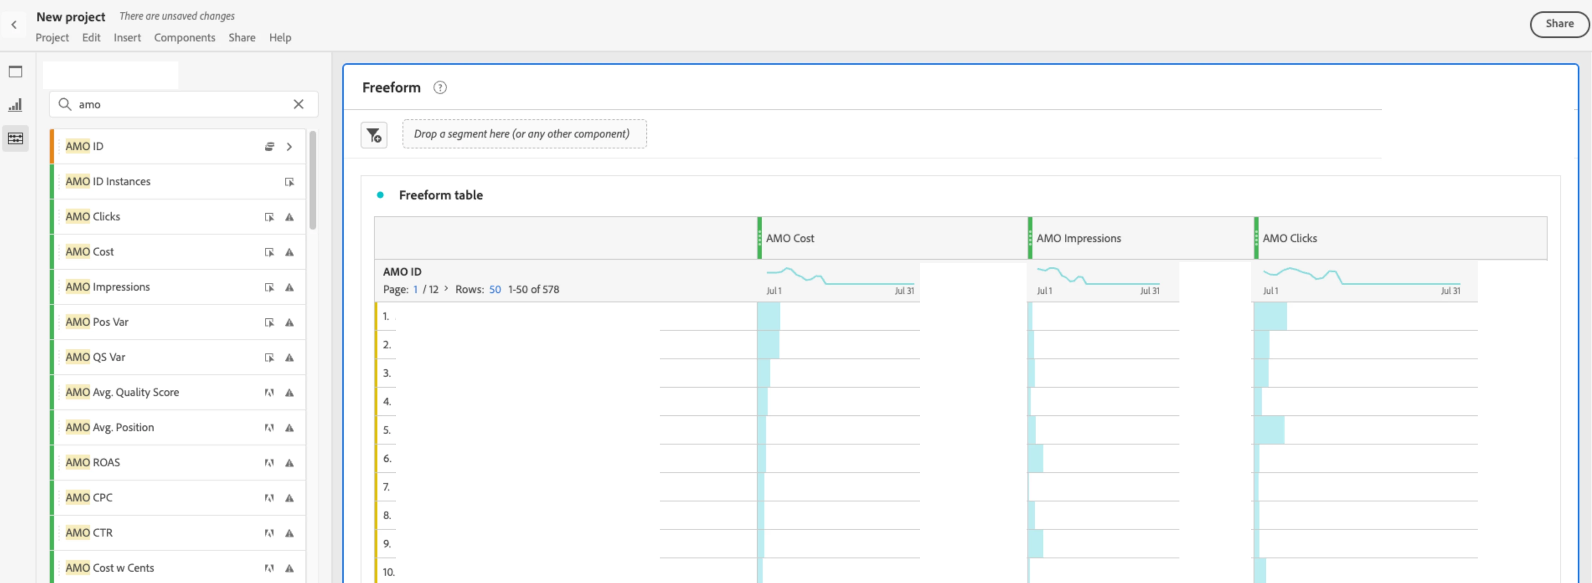Click the Freeform help question mark icon
Viewport: 1592px width, 583px height.
point(440,87)
